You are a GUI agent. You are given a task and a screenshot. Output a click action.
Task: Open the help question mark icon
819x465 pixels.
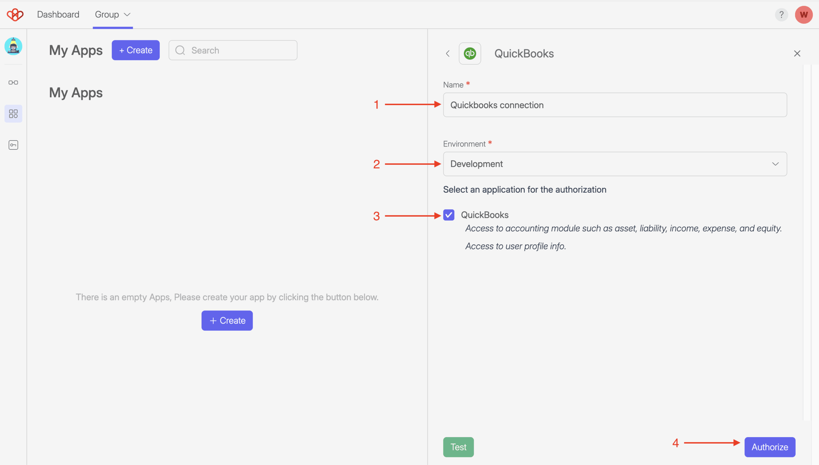[x=781, y=15]
